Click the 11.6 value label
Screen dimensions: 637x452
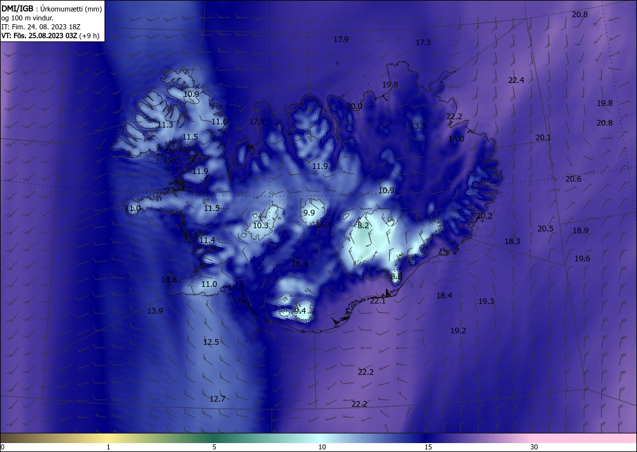tap(219, 121)
